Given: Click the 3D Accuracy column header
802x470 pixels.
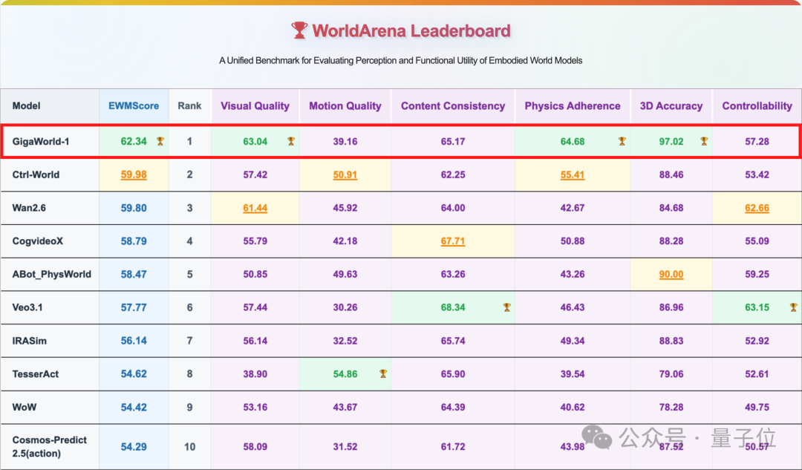Looking at the screenshot, I should pyautogui.click(x=671, y=106).
